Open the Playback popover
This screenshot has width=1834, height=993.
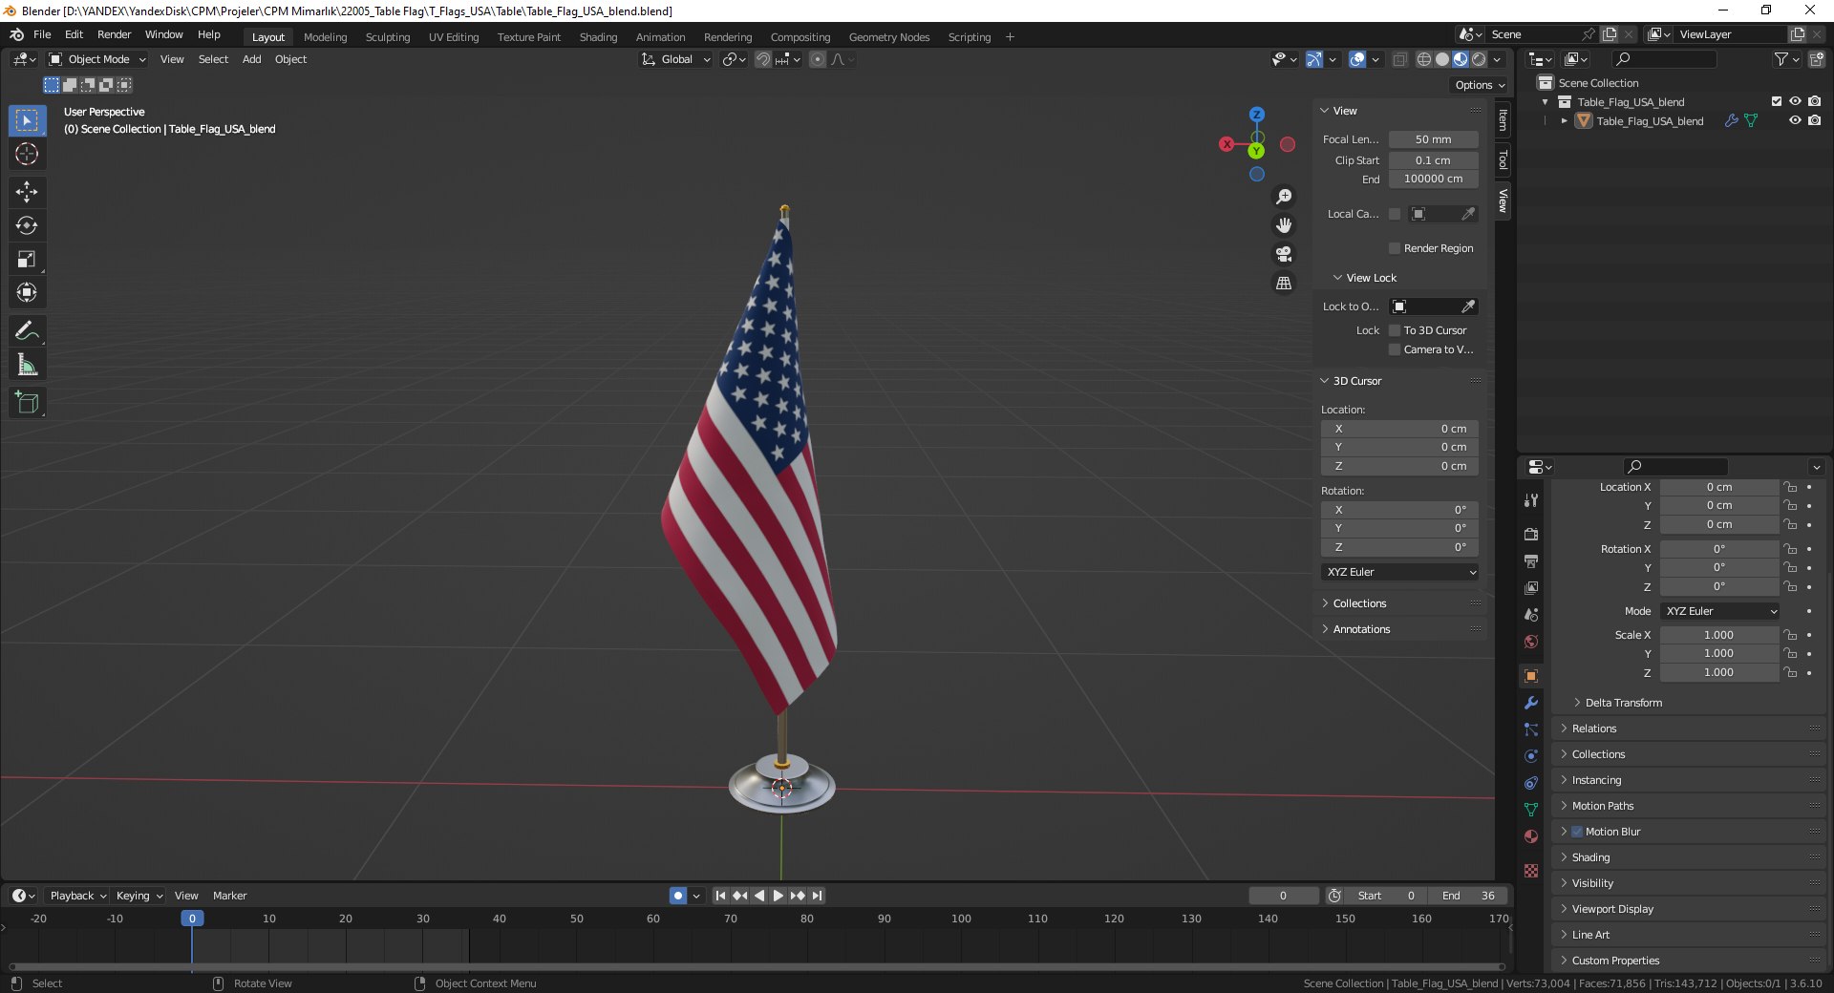pos(77,896)
